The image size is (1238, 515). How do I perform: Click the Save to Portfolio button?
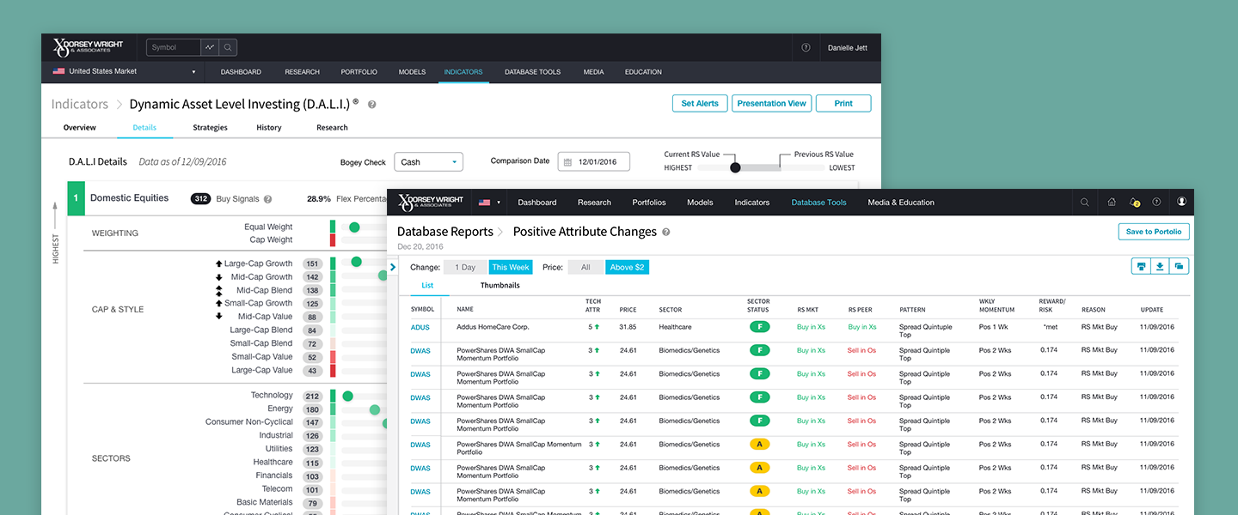tap(1154, 231)
